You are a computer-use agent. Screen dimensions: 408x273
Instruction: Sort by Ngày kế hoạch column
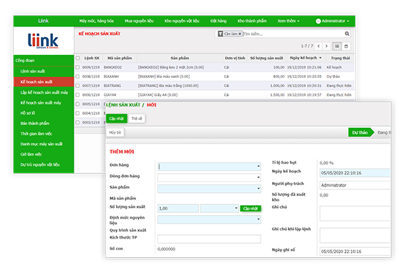[x=306, y=58]
